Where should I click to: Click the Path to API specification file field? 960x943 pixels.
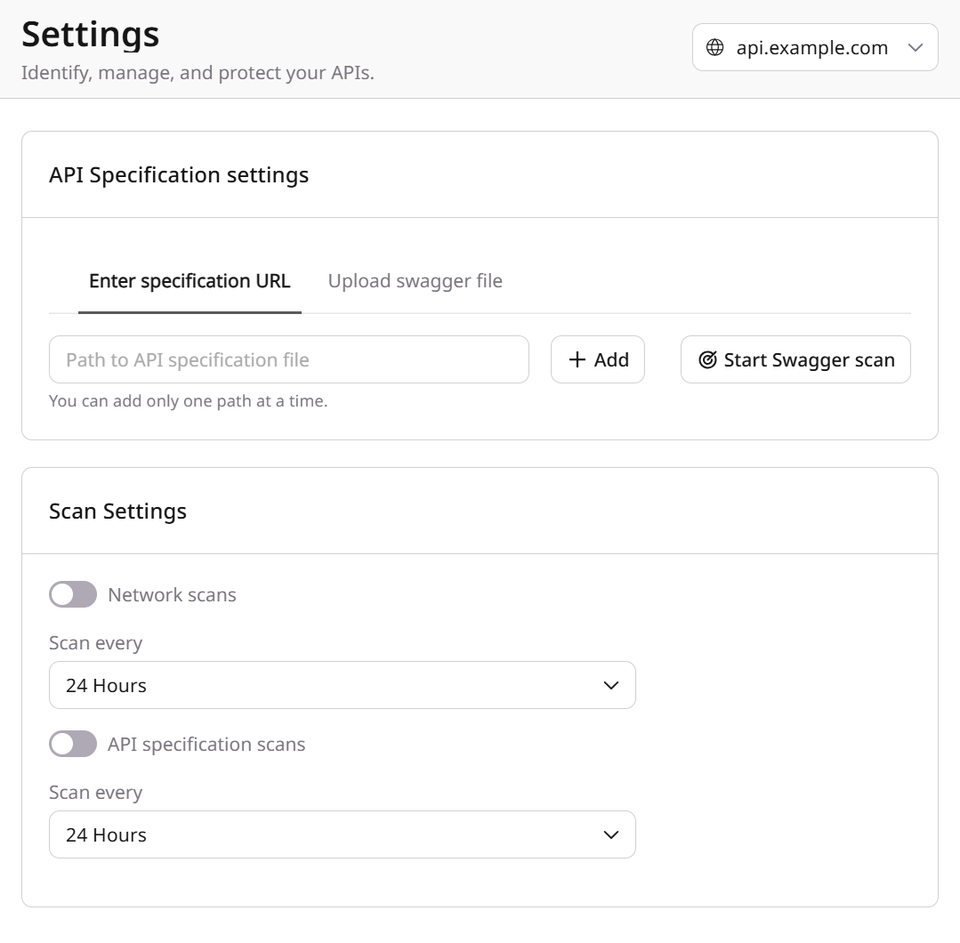pyautogui.click(x=288, y=359)
